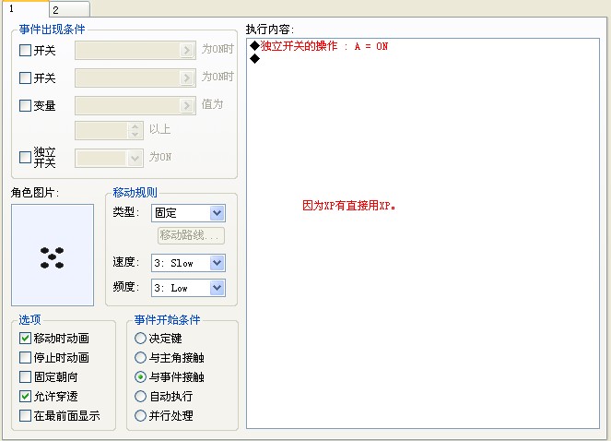Open the variable selector arrow button
Image resolution: width=611 pixels, height=441 pixels.
coord(187,106)
